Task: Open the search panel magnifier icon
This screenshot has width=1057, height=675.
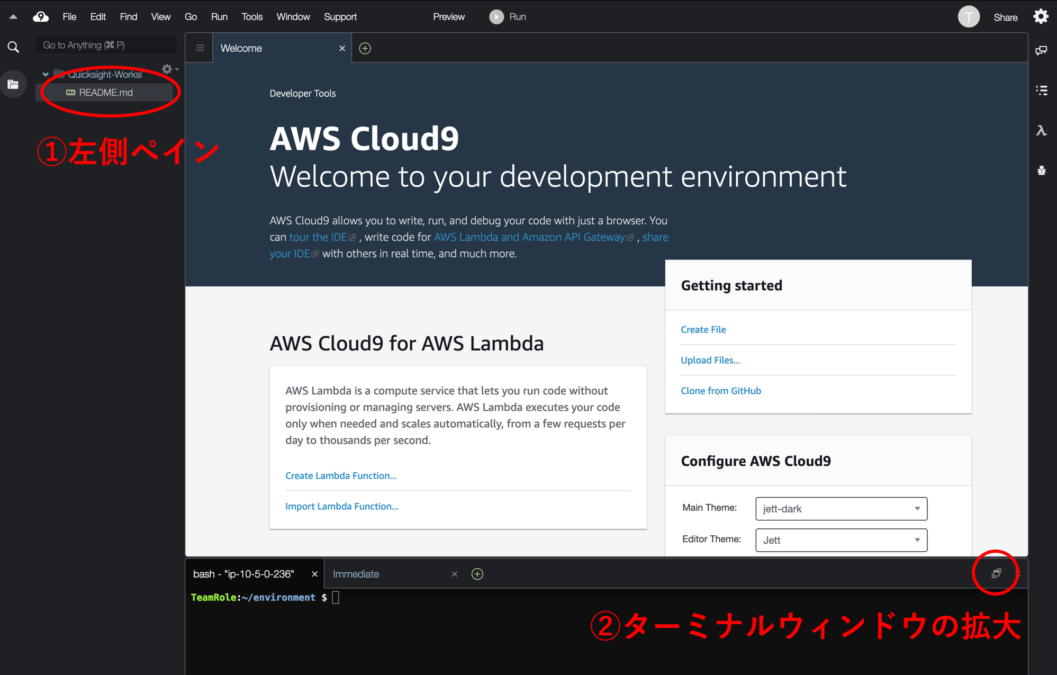Action: pos(13,47)
